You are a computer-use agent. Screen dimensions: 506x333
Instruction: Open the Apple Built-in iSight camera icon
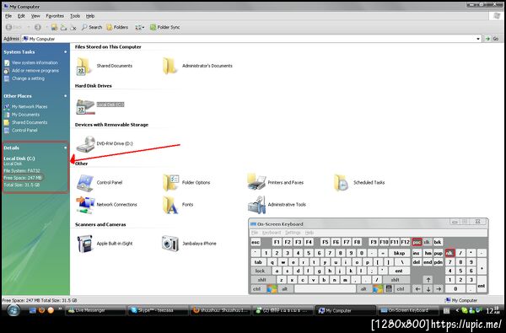tap(85, 244)
